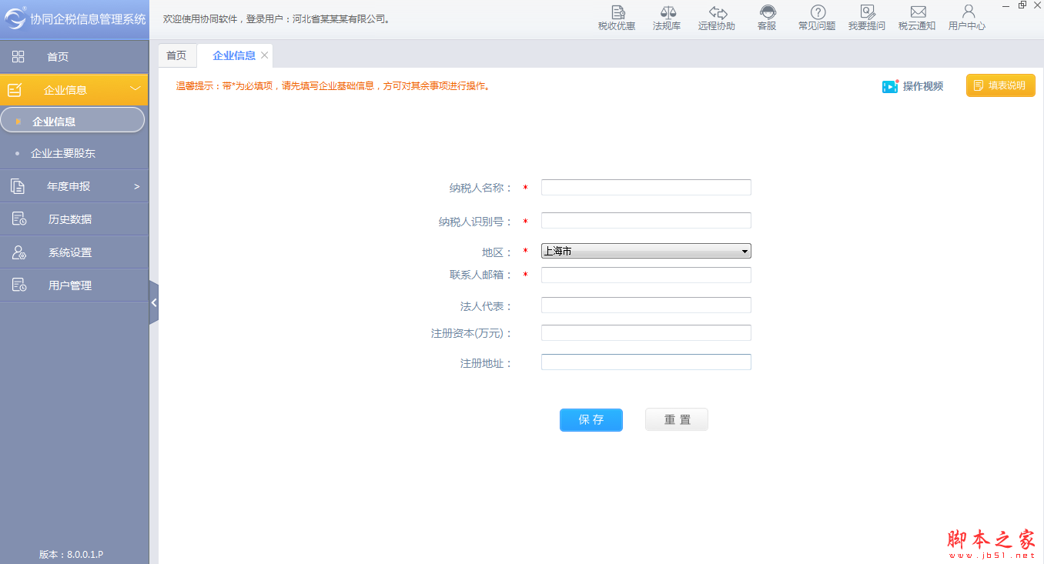Click the 保存 save button

591,419
